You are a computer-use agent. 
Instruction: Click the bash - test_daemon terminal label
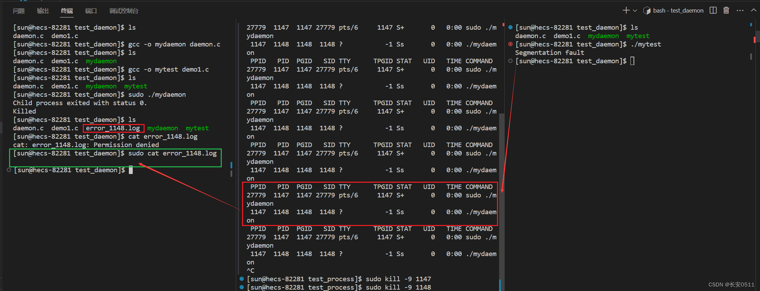tap(678, 10)
